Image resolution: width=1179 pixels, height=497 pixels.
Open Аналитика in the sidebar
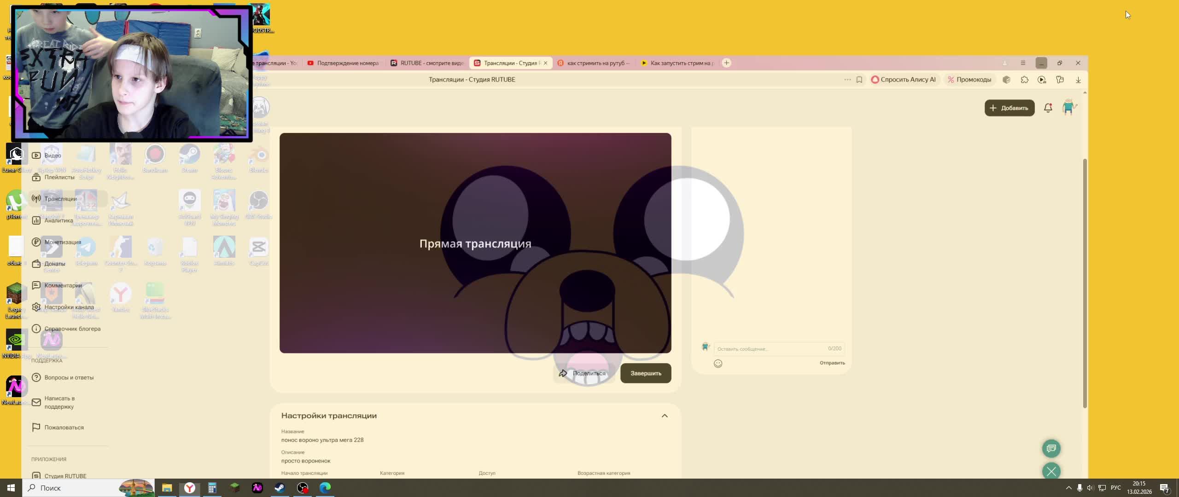58,220
